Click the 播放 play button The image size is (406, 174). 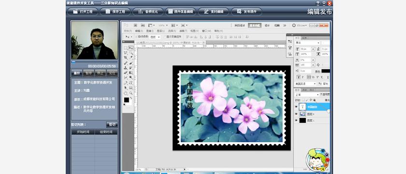77,73
